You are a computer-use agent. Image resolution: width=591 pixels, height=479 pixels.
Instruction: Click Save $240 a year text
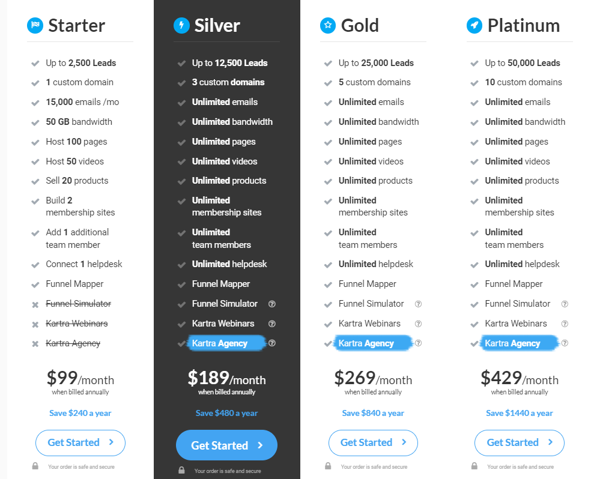80,413
